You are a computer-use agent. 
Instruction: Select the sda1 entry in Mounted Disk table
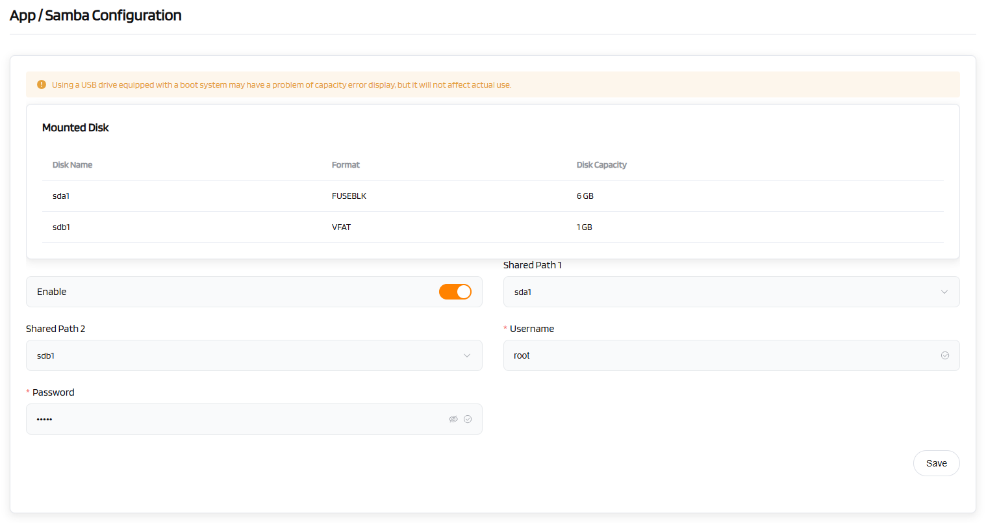pyautogui.click(x=61, y=196)
